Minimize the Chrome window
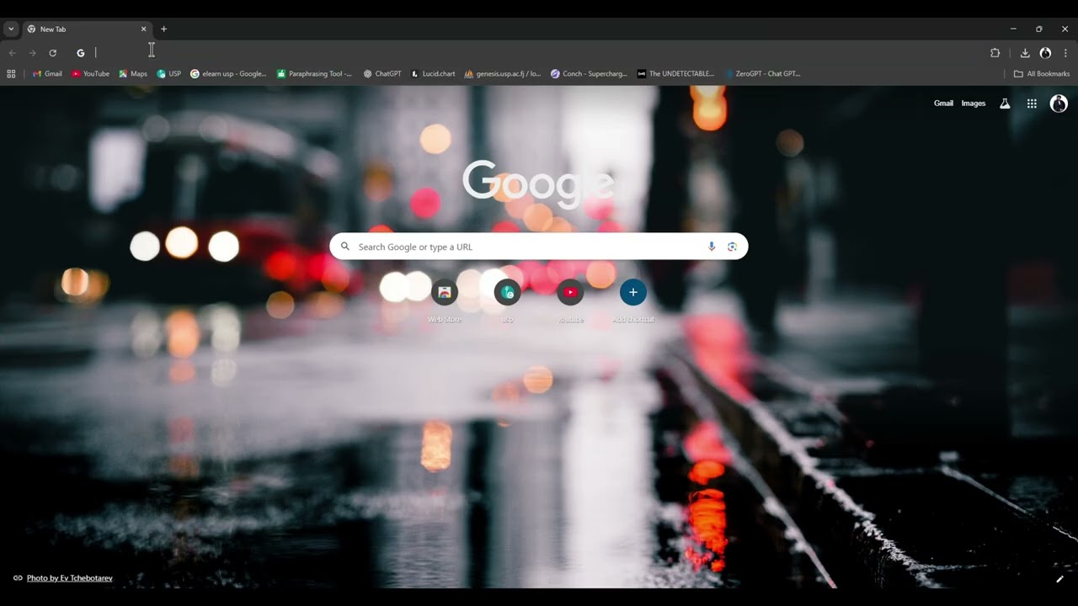 [x=1013, y=29]
